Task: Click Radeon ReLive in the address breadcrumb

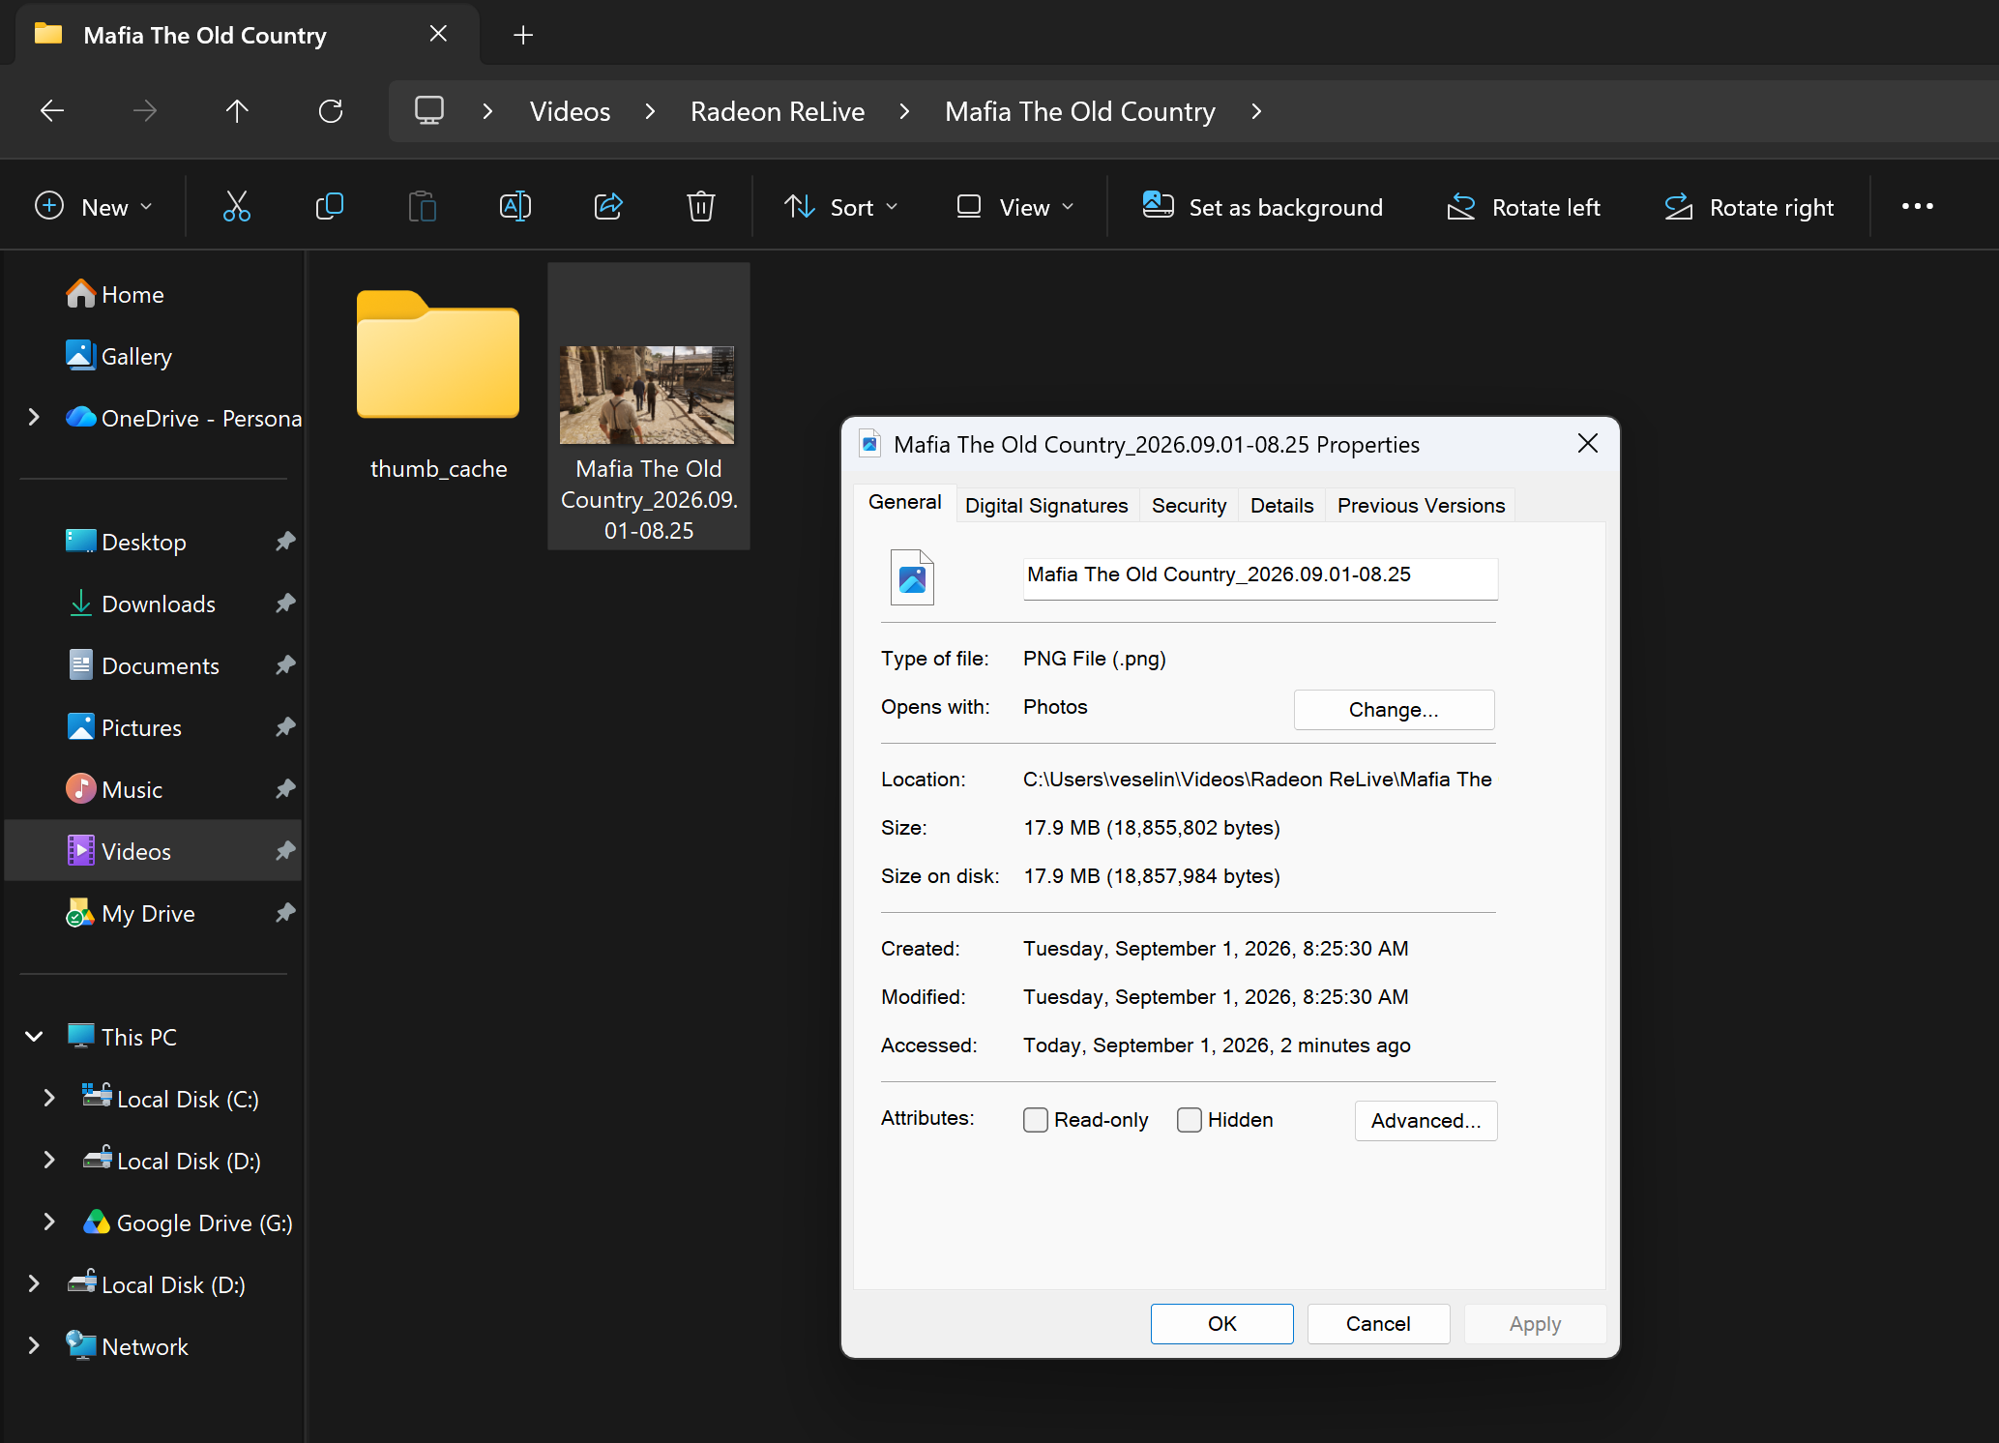Action: tap(778, 111)
